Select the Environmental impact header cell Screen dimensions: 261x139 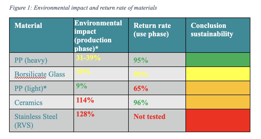point(98,36)
